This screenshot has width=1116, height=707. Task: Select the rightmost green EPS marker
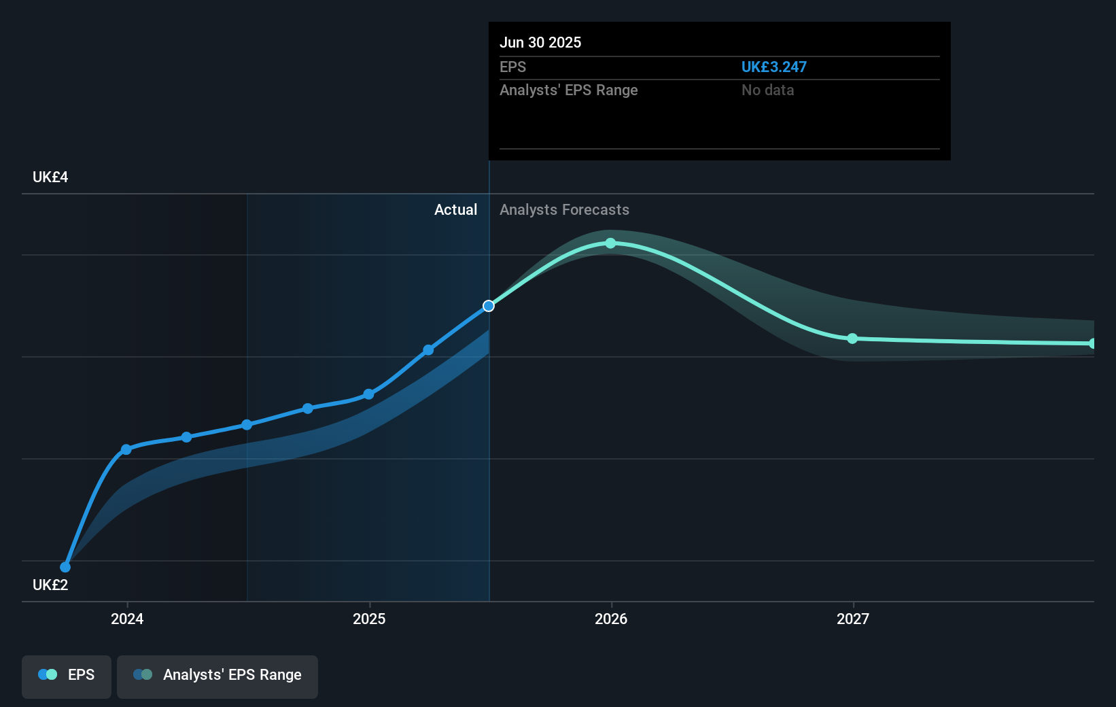coord(1093,343)
